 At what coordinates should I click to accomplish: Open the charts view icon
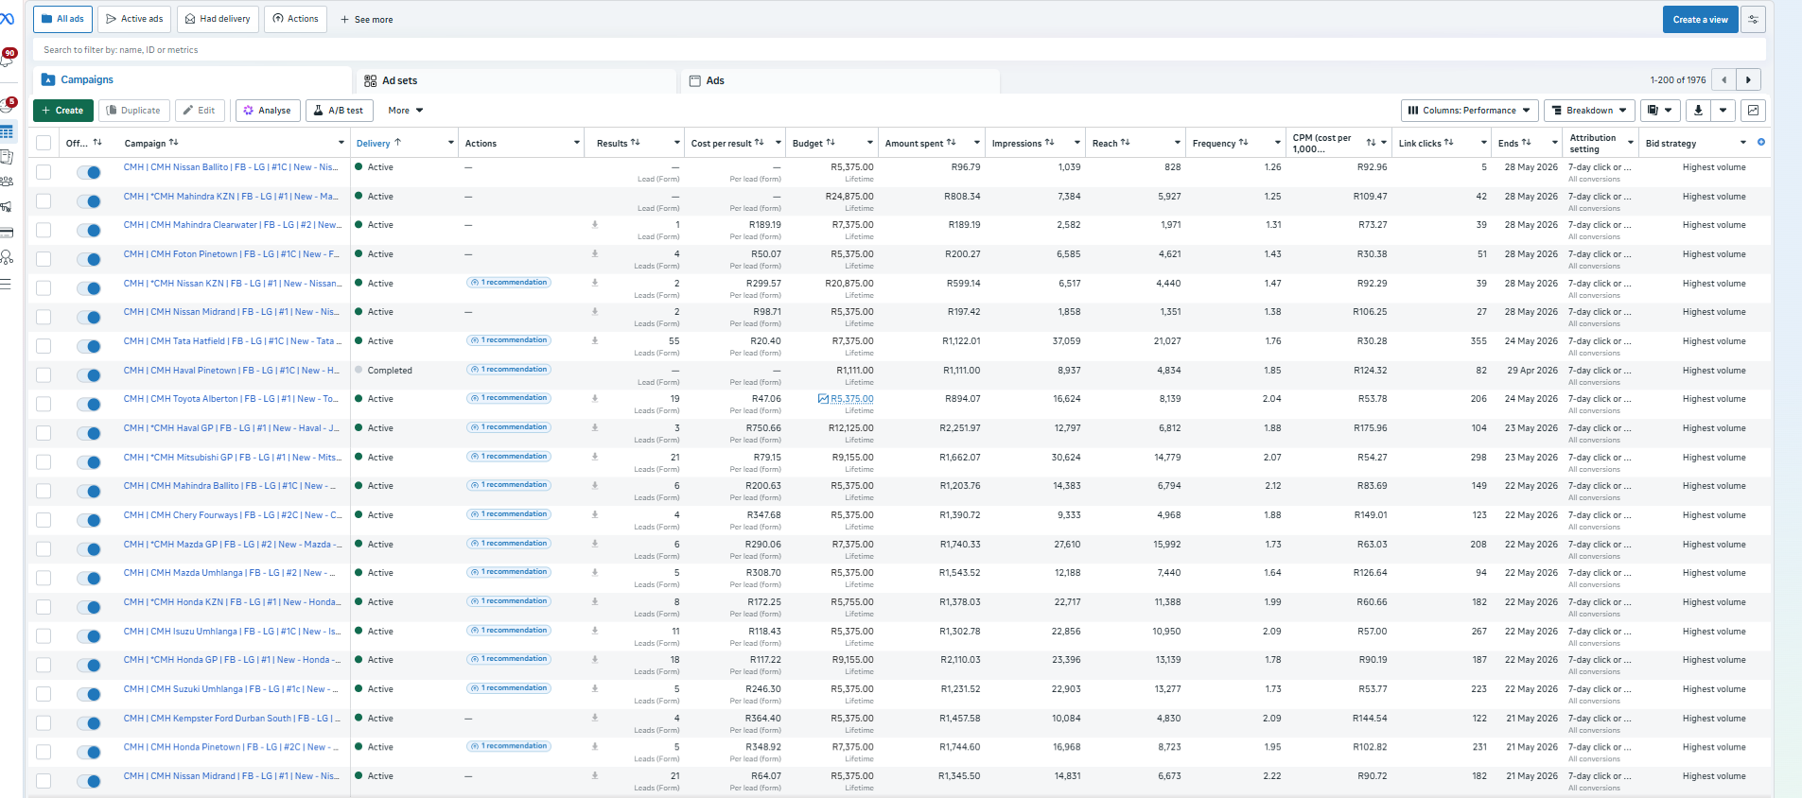[1753, 111]
